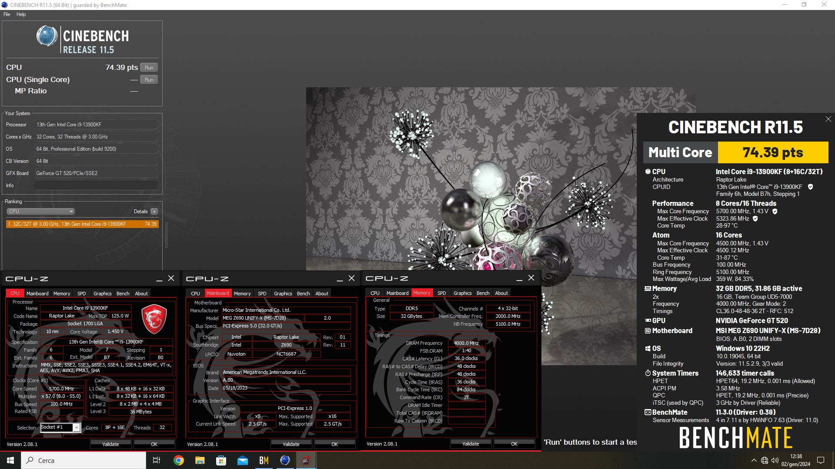
Task: Click the Cerca taskbar search box
Action: (x=83, y=460)
